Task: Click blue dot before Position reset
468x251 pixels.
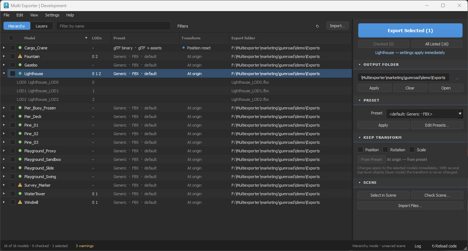Action: 184,48
